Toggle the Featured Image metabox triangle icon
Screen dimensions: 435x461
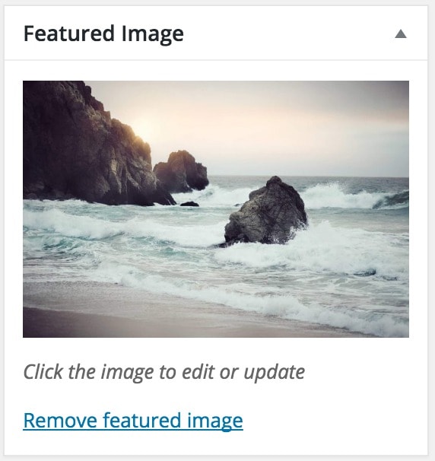pos(401,34)
